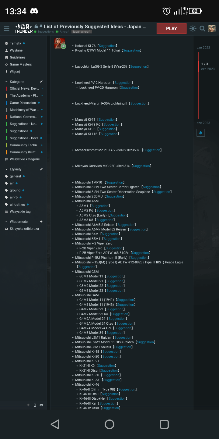Click the red topic timeline scroller handle
Image resolution: width=219 pixels, height=439 pixels.
199,66
